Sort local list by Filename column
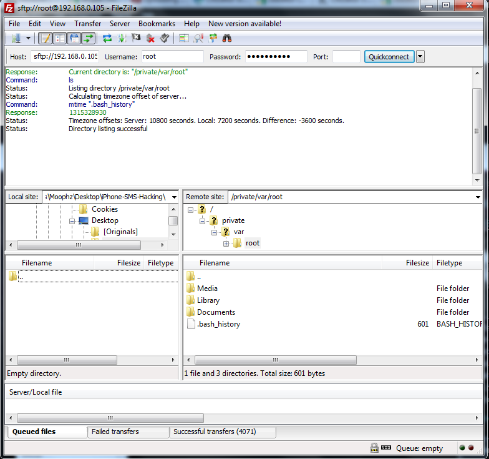This screenshot has width=489, height=459. (50, 263)
